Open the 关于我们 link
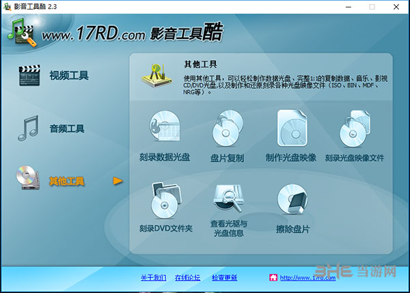Screen dimensions: 410x293 pos(154,277)
